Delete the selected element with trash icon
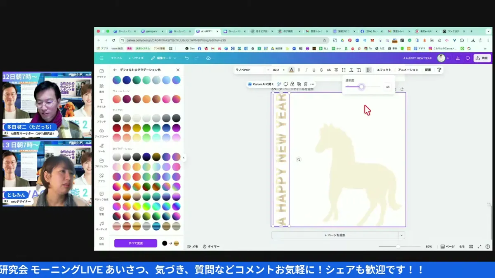Image resolution: width=495 pixels, height=278 pixels. click(x=306, y=84)
